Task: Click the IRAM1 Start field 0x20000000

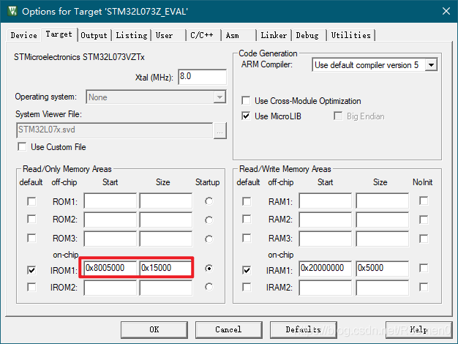Action: pos(326,269)
